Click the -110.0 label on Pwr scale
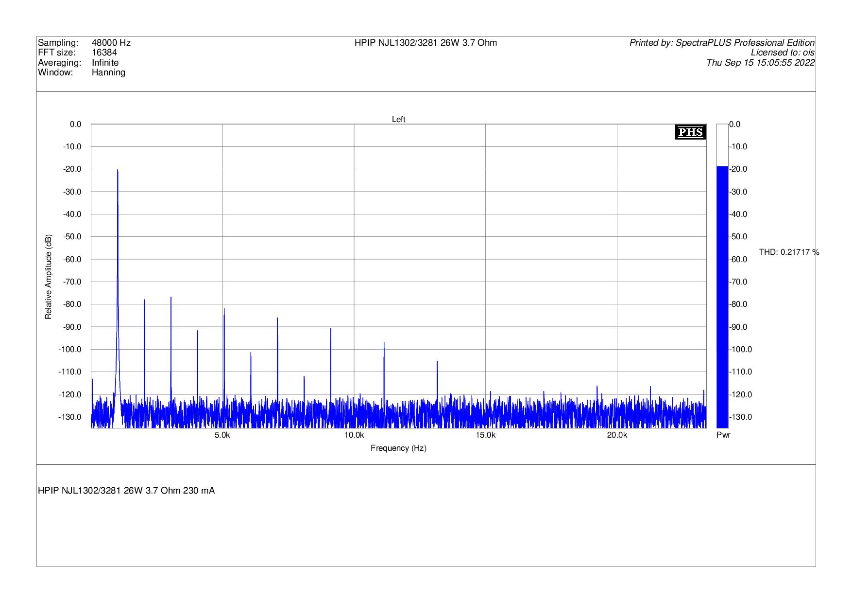 point(741,372)
